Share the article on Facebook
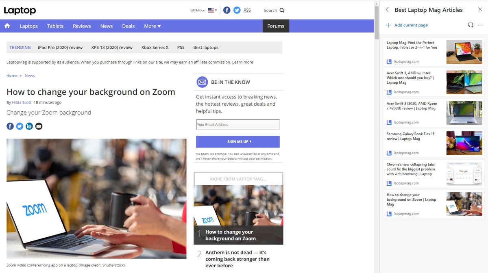Viewport: 488px width, 273px height. click(10, 126)
